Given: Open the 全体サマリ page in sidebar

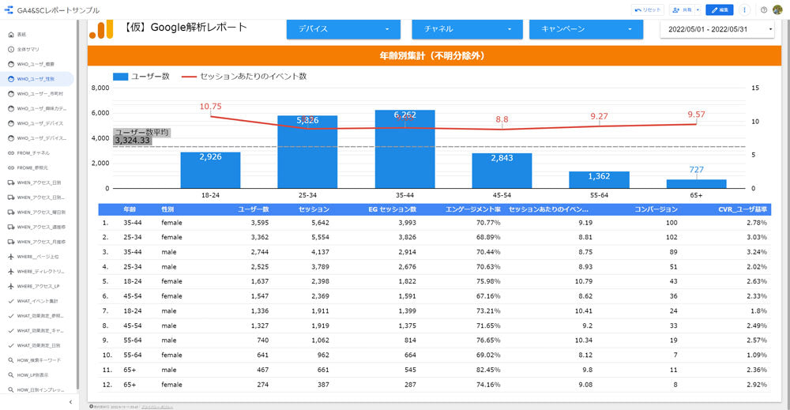Looking at the screenshot, I should pyautogui.click(x=27, y=49).
